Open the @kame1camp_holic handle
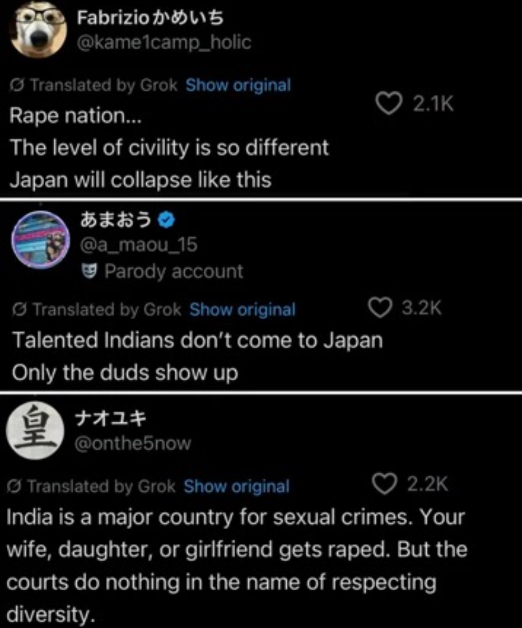522x628 pixels. (x=163, y=42)
